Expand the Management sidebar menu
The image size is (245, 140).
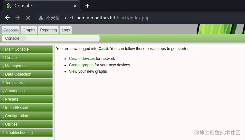tap(26, 66)
